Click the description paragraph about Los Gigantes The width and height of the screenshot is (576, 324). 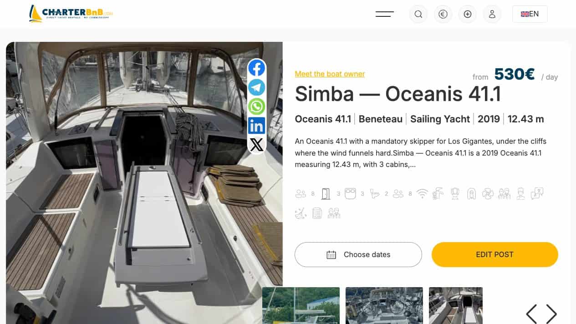click(x=420, y=153)
